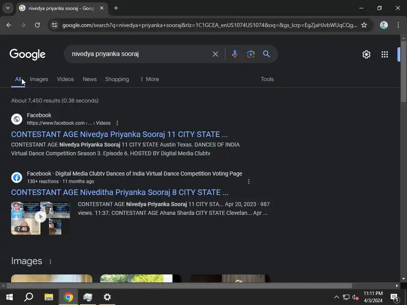Click in the Google search field
Screen dimensions: 407x305
click(x=140, y=54)
